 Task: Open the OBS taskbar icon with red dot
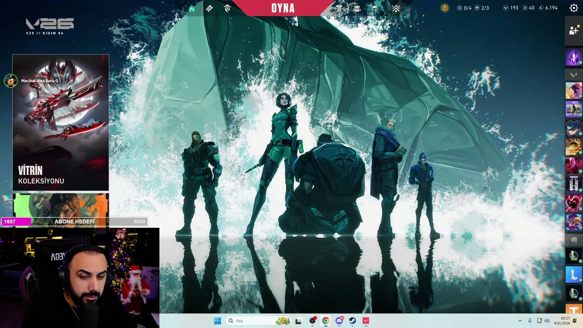click(x=312, y=321)
